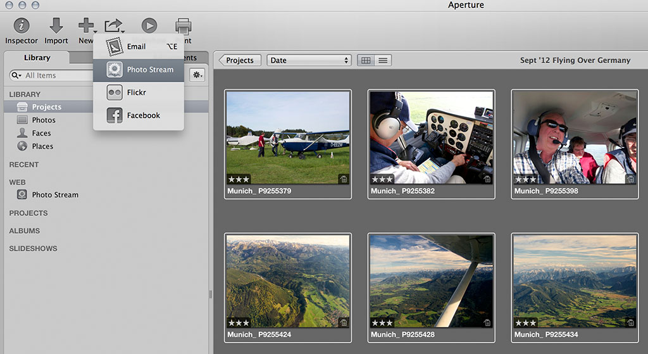Switch to list view
This screenshot has height=354, width=648.
click(x=383, y=60)
